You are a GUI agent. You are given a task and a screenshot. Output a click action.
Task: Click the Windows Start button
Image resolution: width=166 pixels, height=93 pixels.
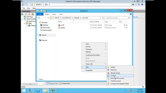click(24, 91)
